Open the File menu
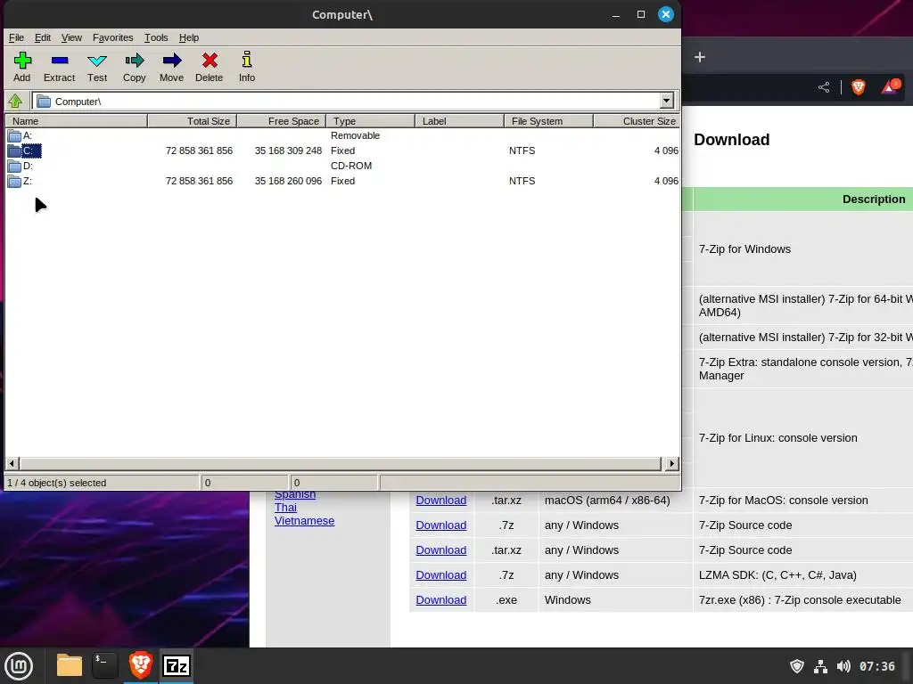 coord(16,37)
